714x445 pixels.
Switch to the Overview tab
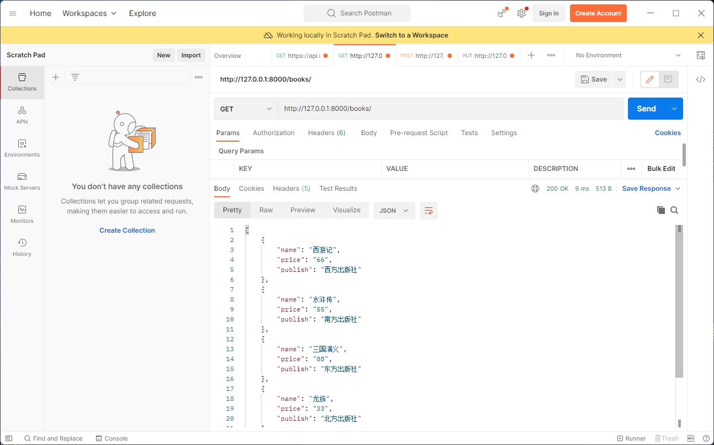click(227, 56)
